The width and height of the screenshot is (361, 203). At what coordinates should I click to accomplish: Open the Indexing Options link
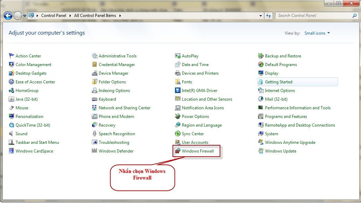114,91
